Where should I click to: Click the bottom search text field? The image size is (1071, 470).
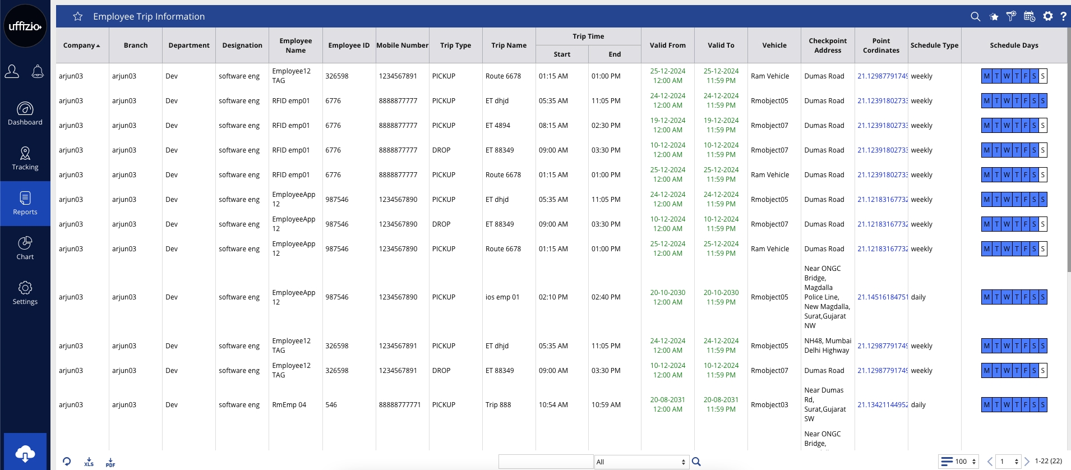coord(546,462)
